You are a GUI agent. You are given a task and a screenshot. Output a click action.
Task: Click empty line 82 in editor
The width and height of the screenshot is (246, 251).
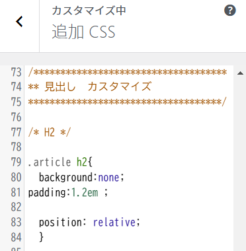(129, 207)
